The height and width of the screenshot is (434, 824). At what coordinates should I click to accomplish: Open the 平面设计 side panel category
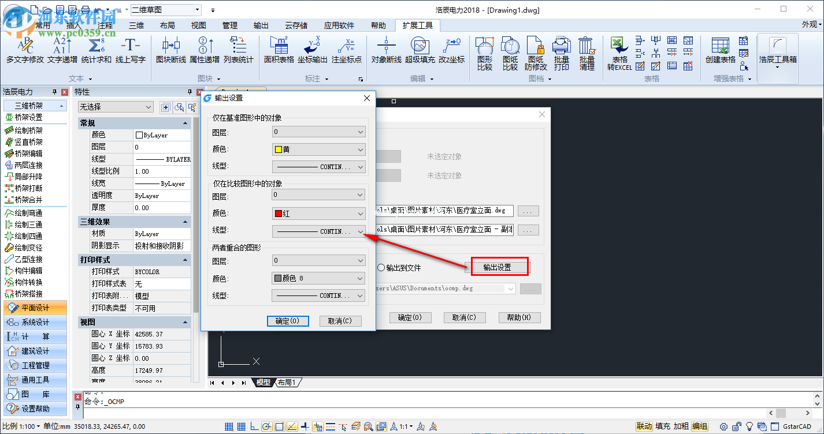[x=35, y=308]
